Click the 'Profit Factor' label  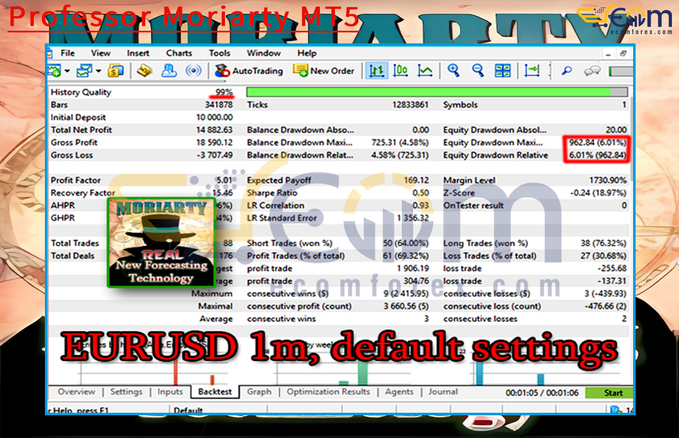coord(76,180)
